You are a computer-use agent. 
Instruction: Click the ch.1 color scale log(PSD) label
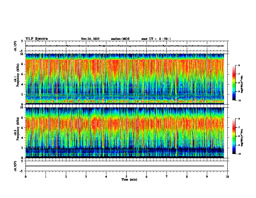click(242, 84)
